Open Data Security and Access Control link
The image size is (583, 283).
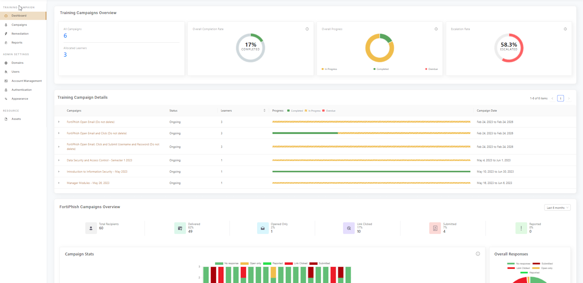click(99, 160)
